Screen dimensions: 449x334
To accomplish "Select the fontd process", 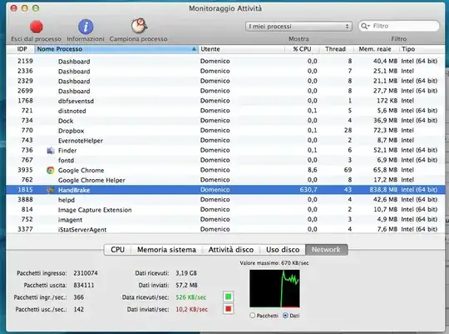I will (x=66, y=160).
